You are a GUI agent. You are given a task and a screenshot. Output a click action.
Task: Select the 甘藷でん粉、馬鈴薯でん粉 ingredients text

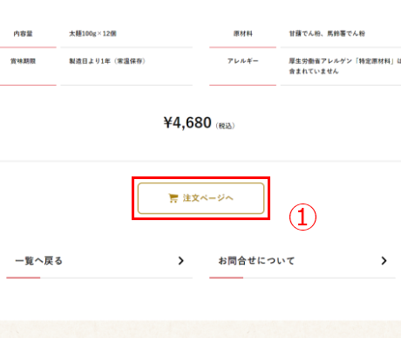point(327,34)
